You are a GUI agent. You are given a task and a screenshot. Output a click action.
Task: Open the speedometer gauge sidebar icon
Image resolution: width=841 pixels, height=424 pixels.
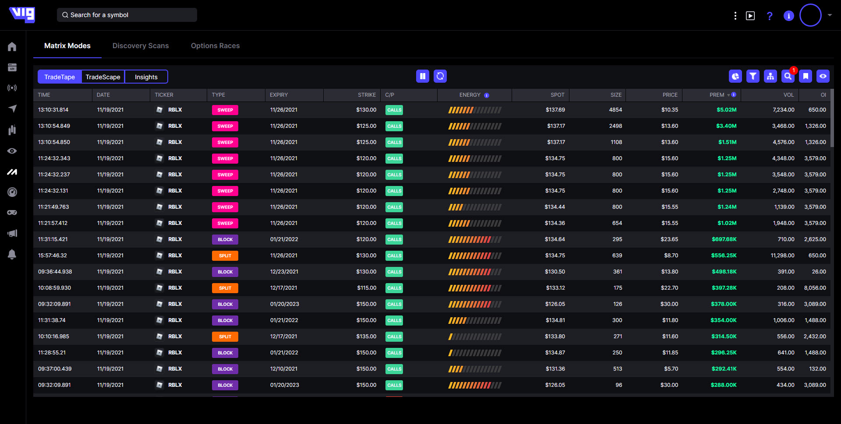click(x=12, y=192)
